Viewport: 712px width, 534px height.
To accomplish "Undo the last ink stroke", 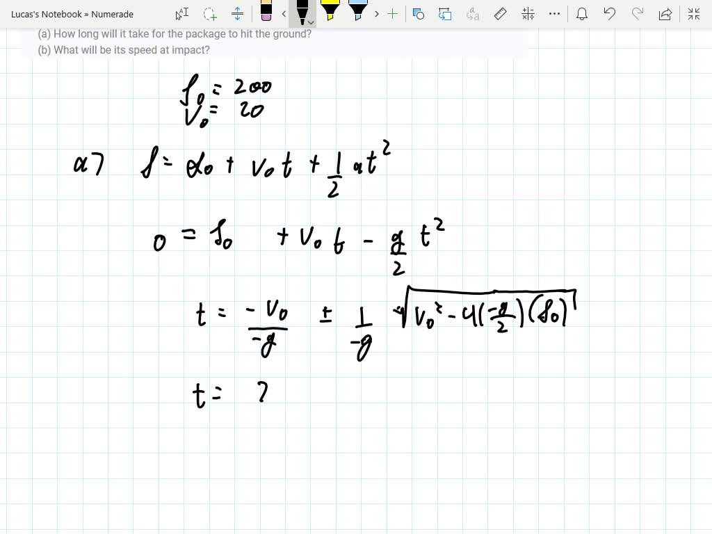I will tap(610, 14).
